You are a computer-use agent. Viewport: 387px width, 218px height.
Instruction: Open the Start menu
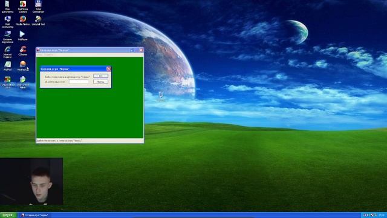8,216
